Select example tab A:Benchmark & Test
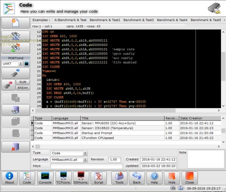This screenshot has width=226, height=192. (x=70, y=20)
